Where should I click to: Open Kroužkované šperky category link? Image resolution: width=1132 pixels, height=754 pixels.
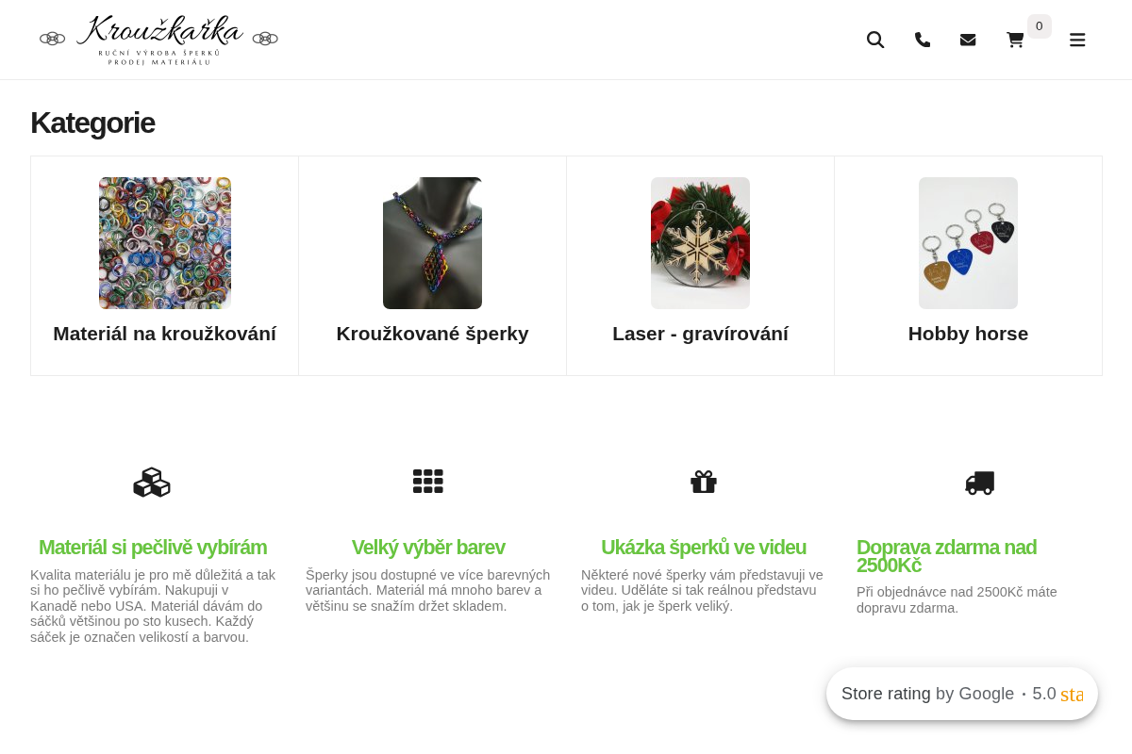pyautogui.click(x=433, y=334)
